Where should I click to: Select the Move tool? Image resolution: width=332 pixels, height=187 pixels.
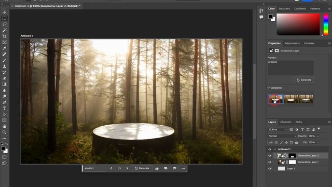(4, 12)
